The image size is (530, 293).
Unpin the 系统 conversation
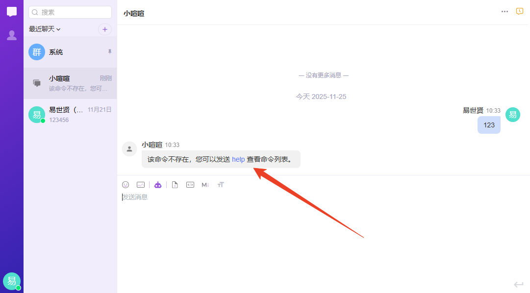[x=110, y=51]
